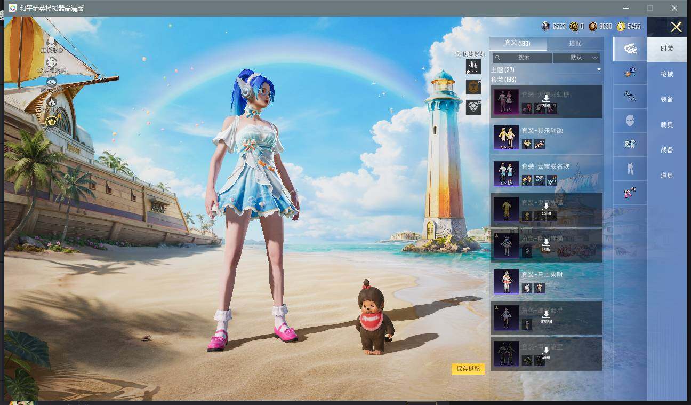Click the middle item icon under 云宝联名款
Viewport: 691px width, 405px height.
click(x=540, y=180)
